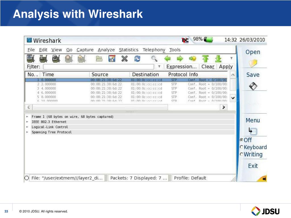This screenshot has width=291, height=218.
Task: Click the find packet magnifier icon
Action: pos(154,58)
